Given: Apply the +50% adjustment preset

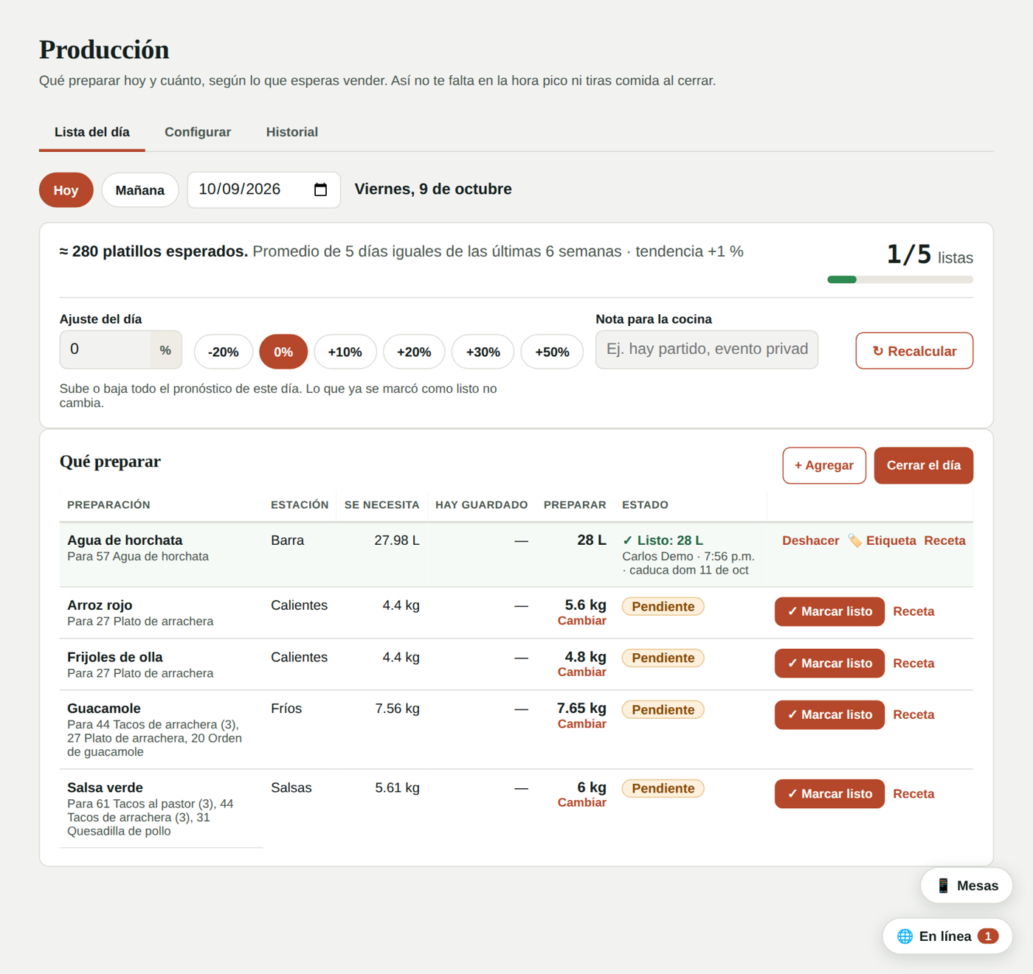Looking at the screenshot, I should coord(552,352).
